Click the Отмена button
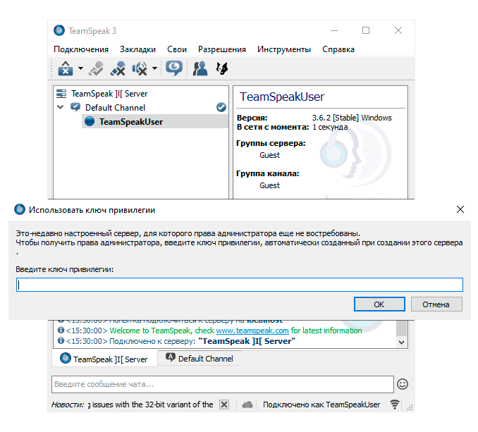 436,304
